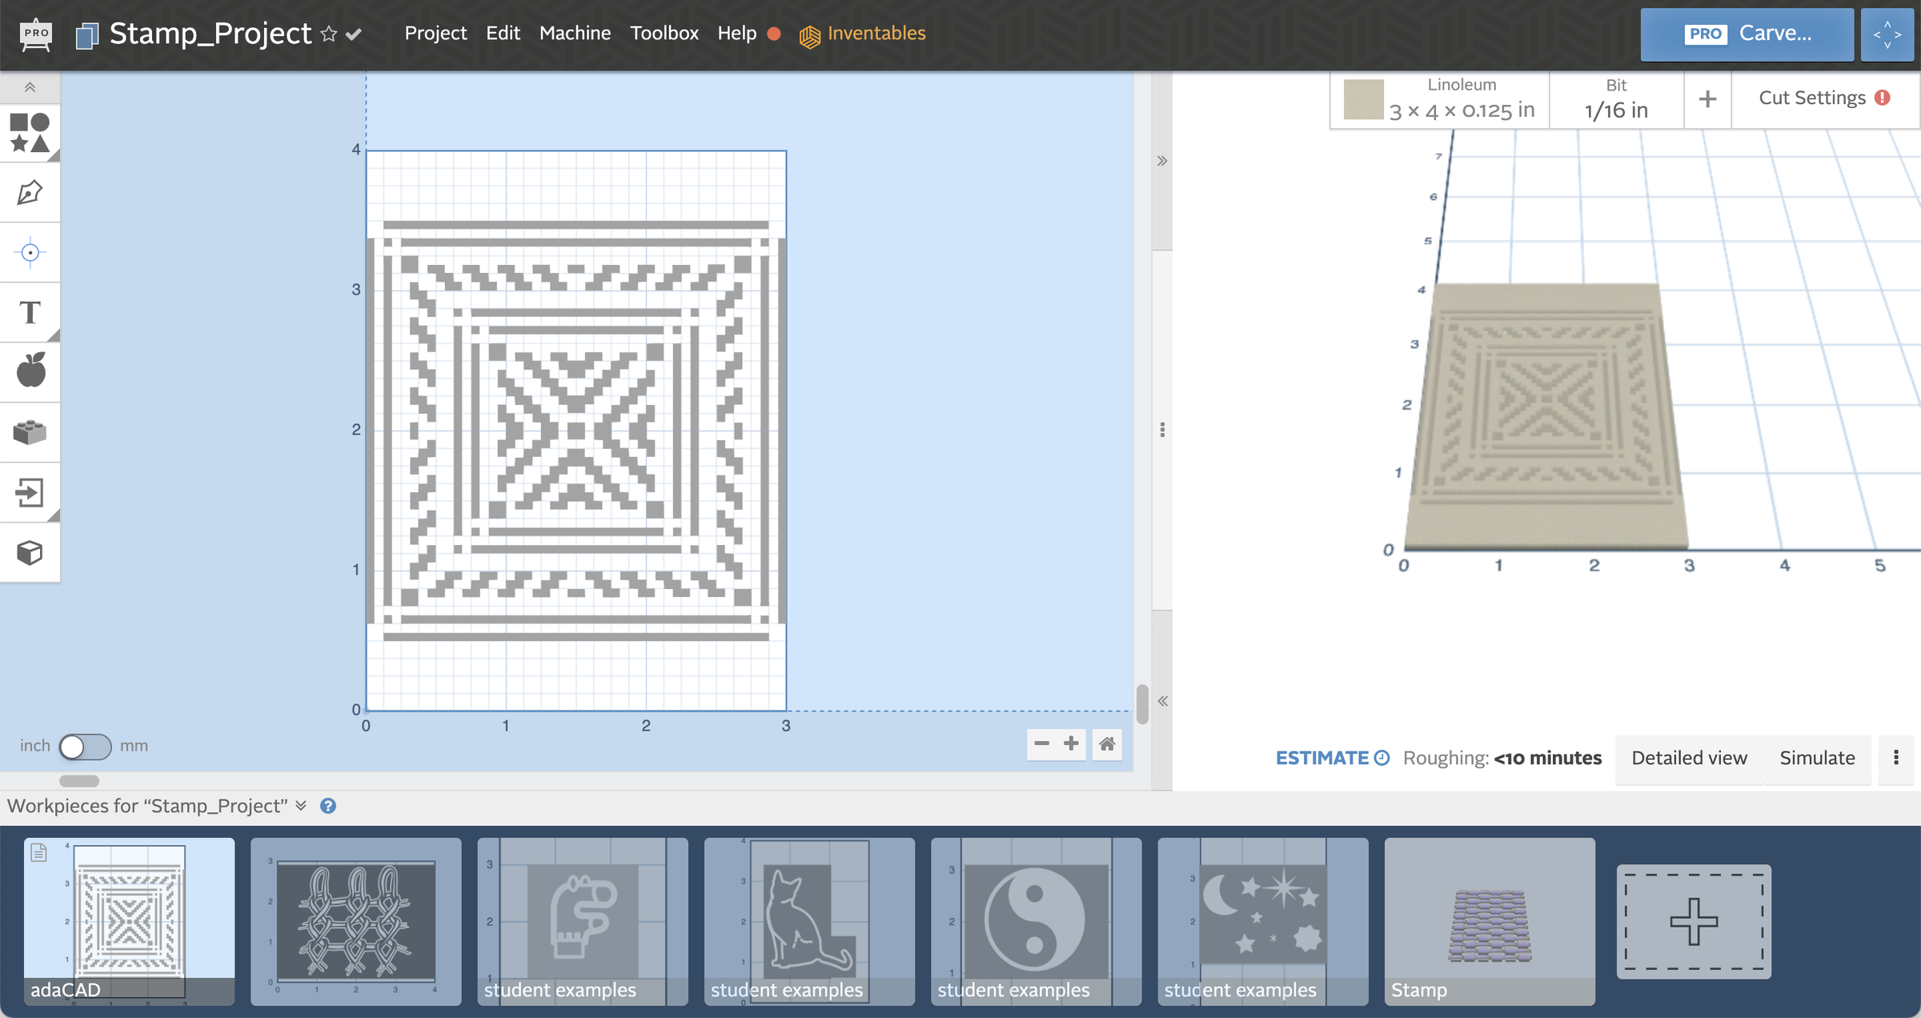The image size is (1921, 1018).
Task: Select the Stamp workpiece thumbnail
Action: pos(1490,920)
